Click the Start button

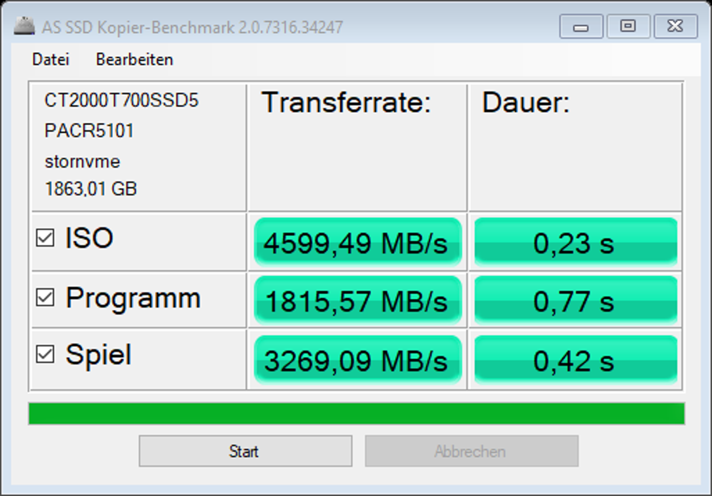coord(245,451)
